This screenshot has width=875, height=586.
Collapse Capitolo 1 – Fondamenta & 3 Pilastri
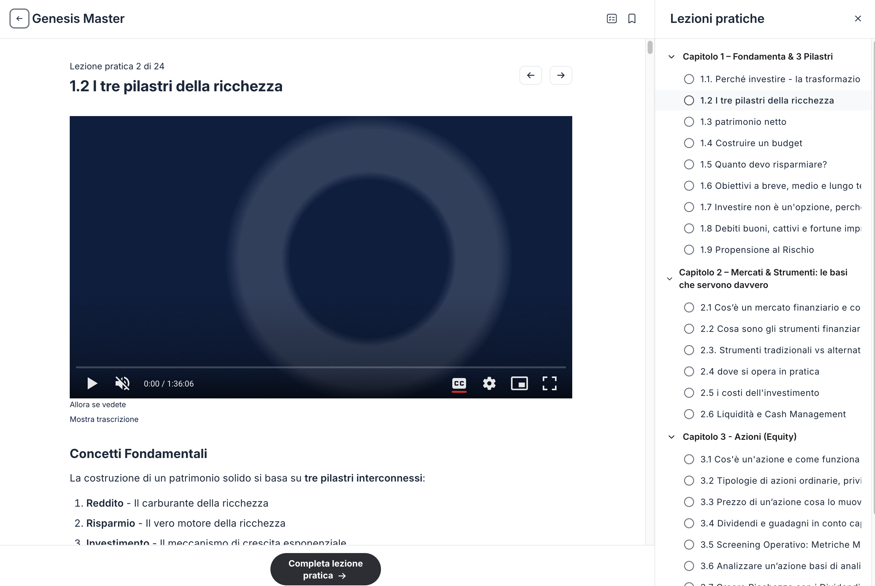(x=671, y=57)
